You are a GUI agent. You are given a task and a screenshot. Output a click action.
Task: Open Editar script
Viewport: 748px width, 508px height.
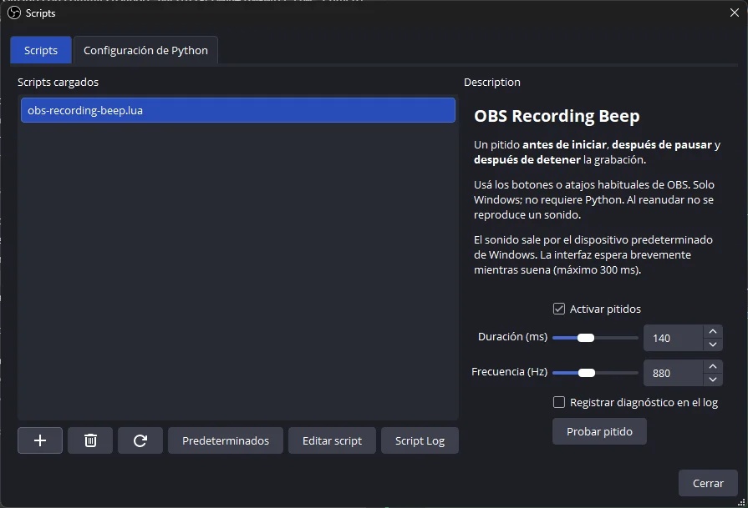[x=332, y=440]
